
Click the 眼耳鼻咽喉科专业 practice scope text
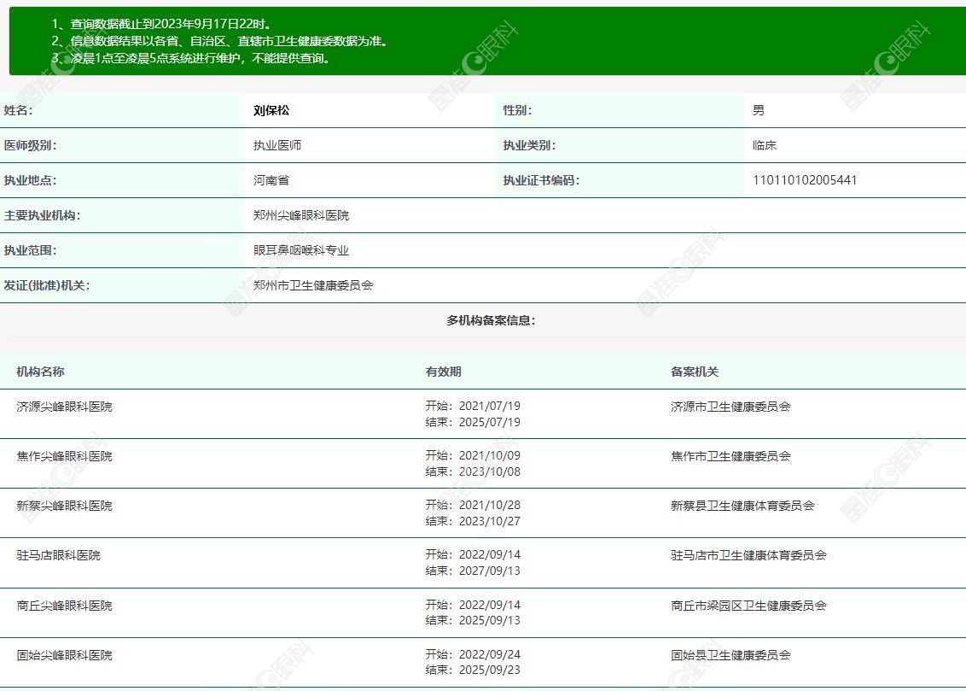tap(301, 250)
